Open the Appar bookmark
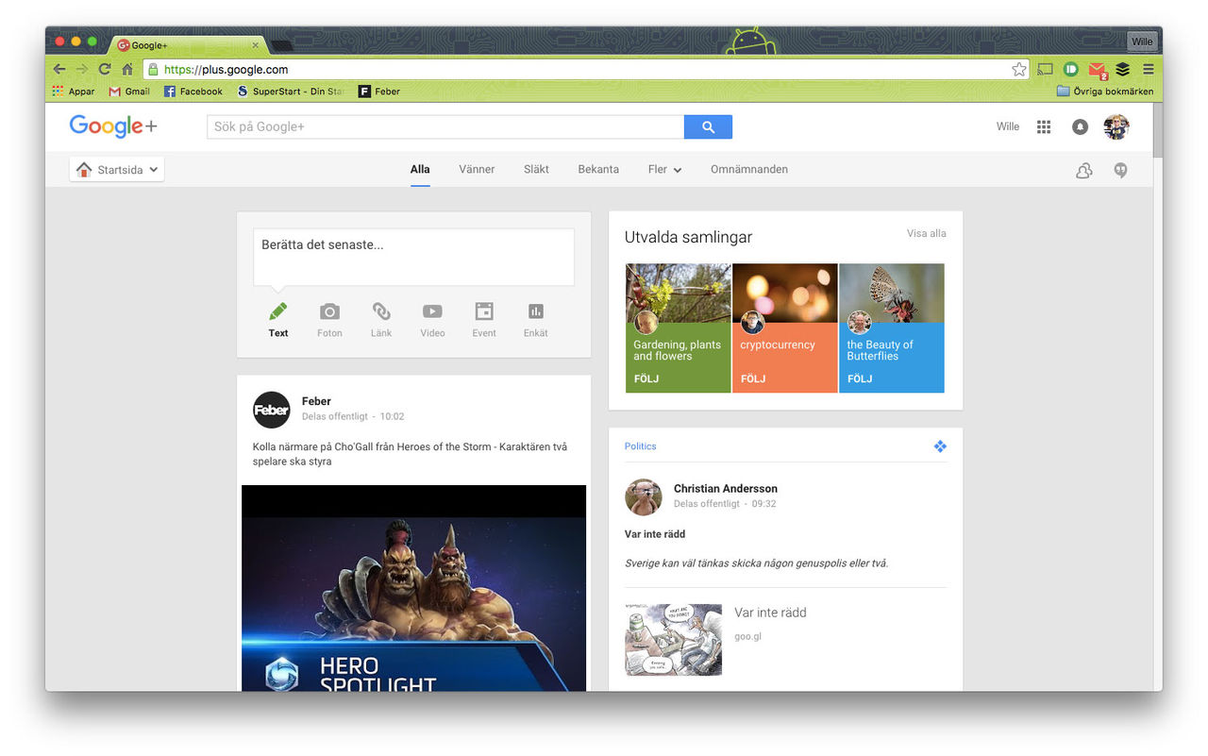The width and height of the screenshot is (1208, 756). 74,92
